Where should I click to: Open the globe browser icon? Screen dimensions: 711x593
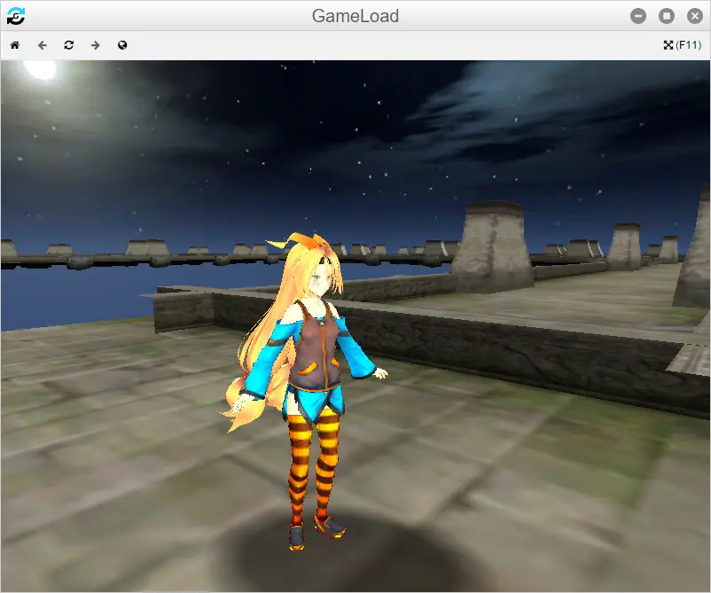(122, 45)
